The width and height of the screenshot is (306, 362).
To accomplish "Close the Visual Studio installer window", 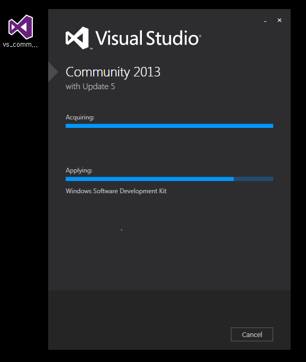I will click(x=280, y=20).
